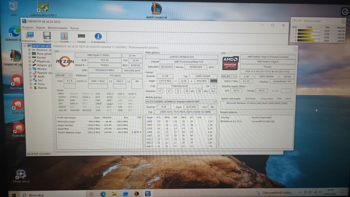Open Czujniki sensors thermometer icon
350x197 pixels.
coord(64,37)
